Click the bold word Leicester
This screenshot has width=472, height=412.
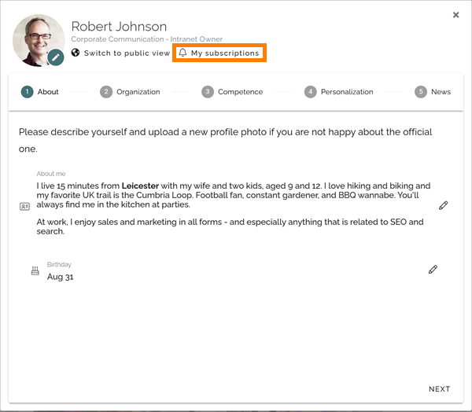tap(140, 186)
